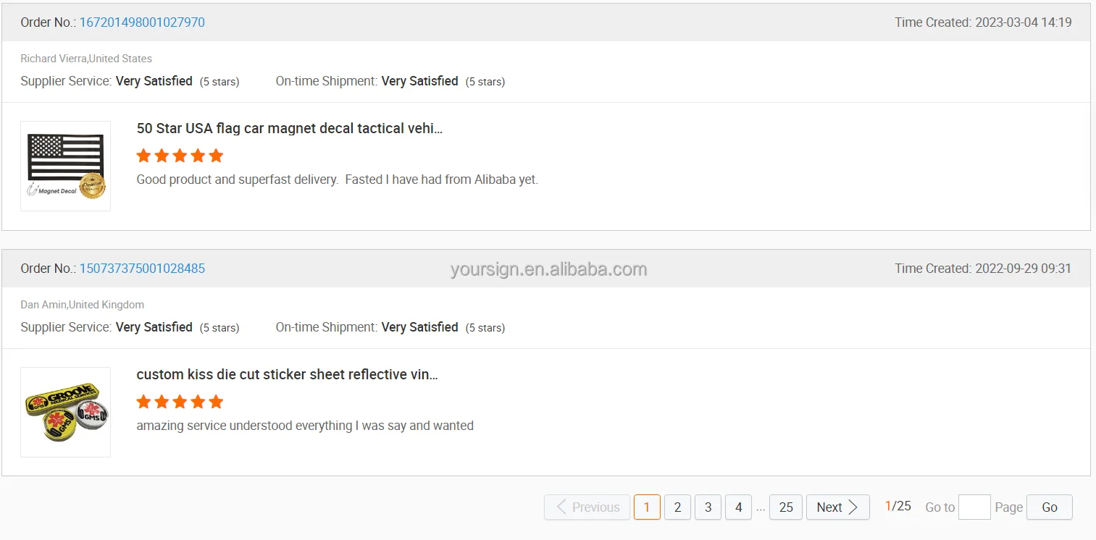The height and width of the screenshot is (540, 1096).
Task: Click the USA flag magnet decal thumbnail
Action: point(66,166)
